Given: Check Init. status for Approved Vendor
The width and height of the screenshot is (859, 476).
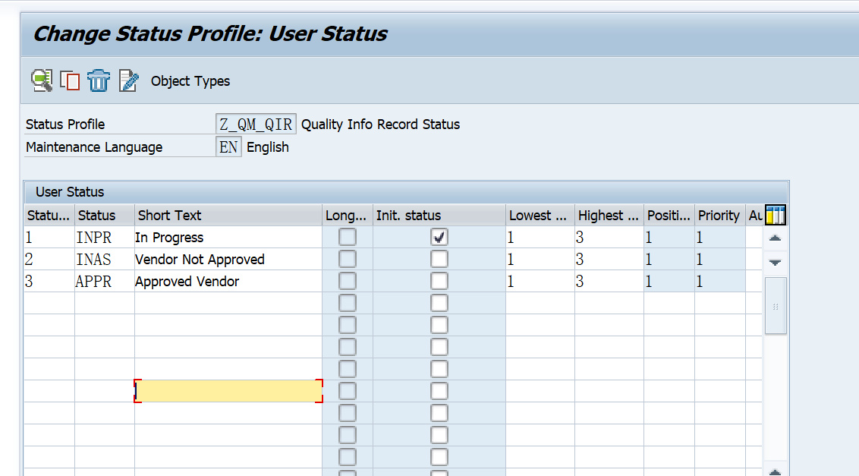Looking at the screenshot, I should click(439, 282).
